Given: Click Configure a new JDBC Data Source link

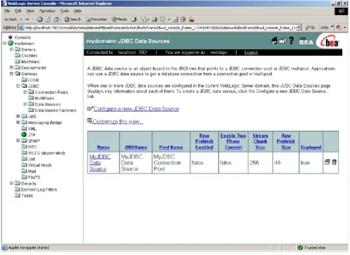Looking at the screenshot, I should 136,109.
